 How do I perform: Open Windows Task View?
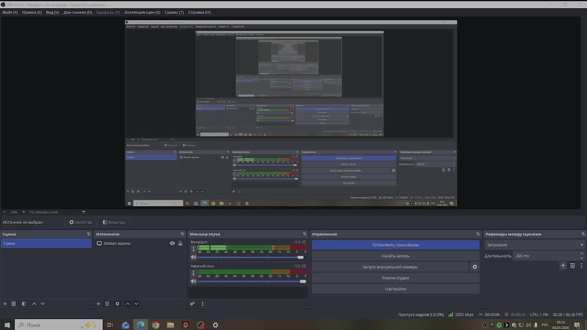(110, 325)
